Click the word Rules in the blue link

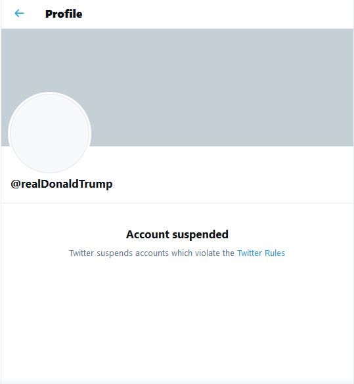[275, 253]
